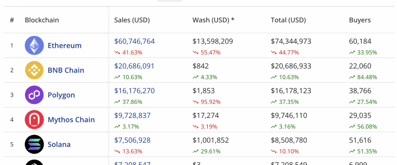Sort by Wash (USD) column header
The width and height of the screenshot is (397, 165).
213,20
